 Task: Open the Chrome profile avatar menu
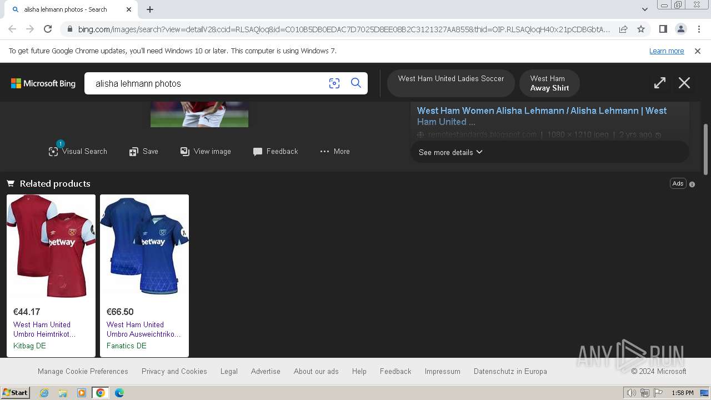681,29
